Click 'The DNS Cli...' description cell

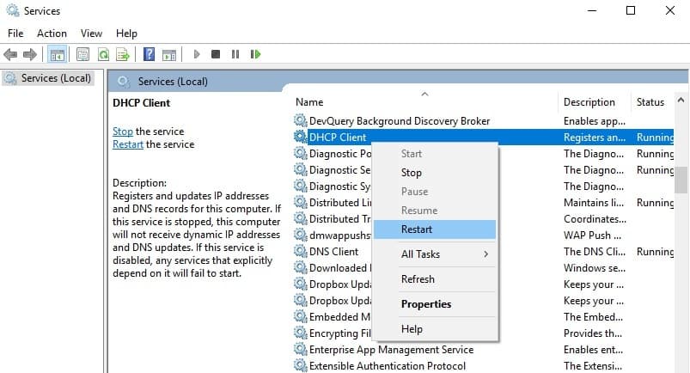pos(595,252)
